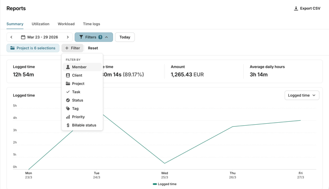329x189 pixels.
Task: Click the Priority bars icon
Action: pos(68,117)
